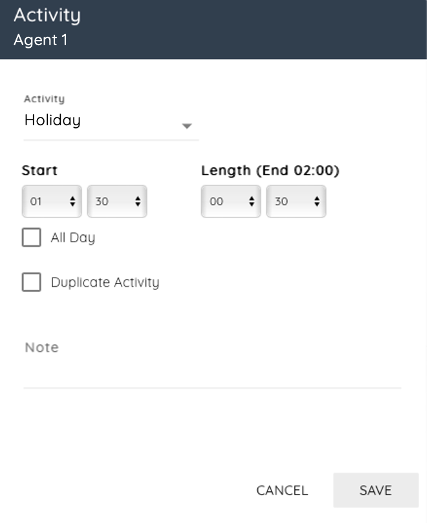Click the Start minutes spinner arrows
Viewport: 428px width, 523px height.
[x=138, y=201]
